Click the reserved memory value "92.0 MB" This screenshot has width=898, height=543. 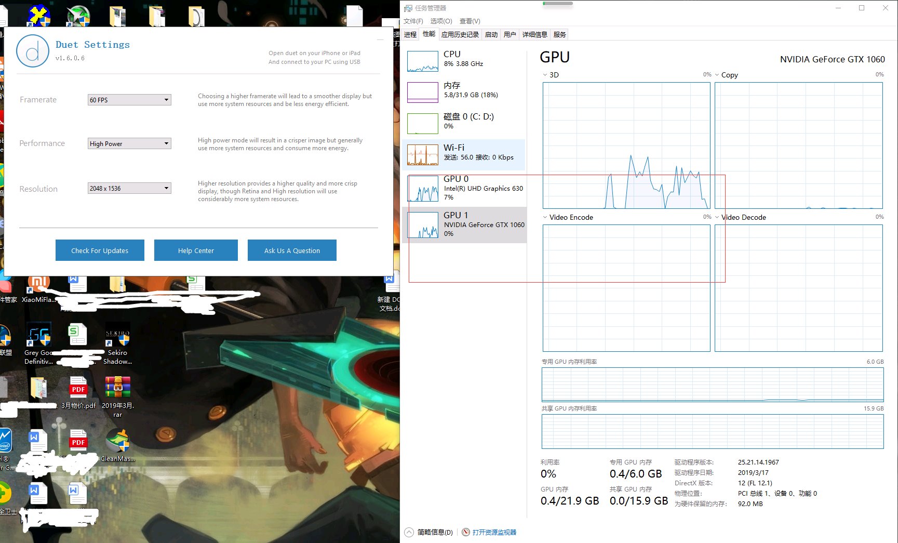[x=750, y=504]
